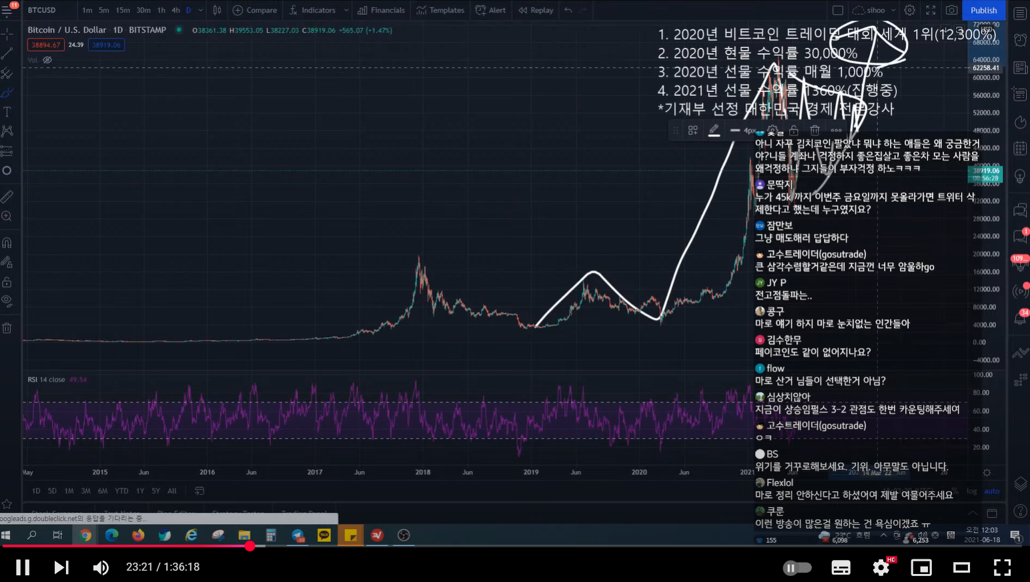Select the 15m timeframe
The height and width of the screenshot is (582, 1030).
(123, 10)
